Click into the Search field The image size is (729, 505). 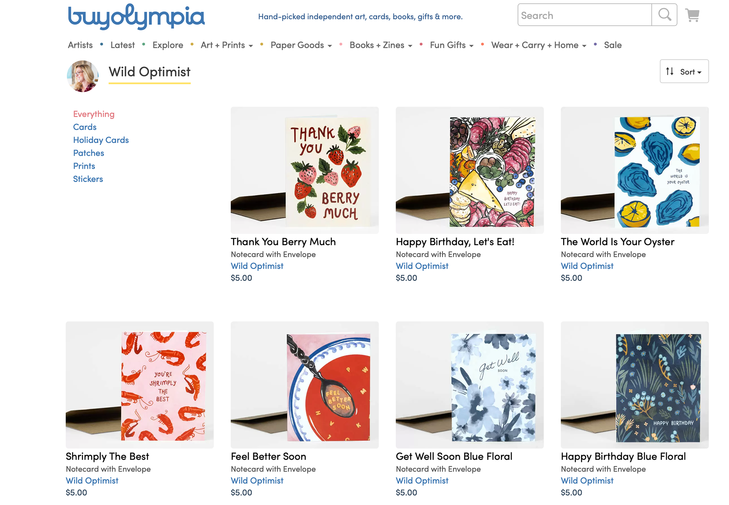point(585,15)
